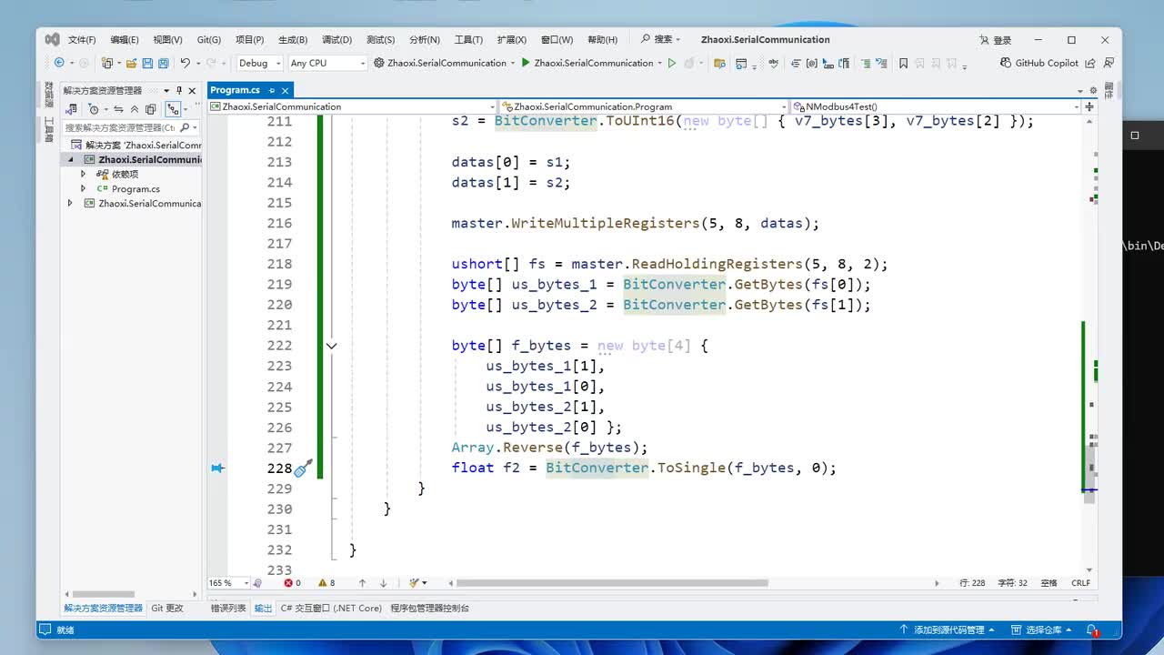The image size is (1164, 655).
Task: Open the NModbus4Test() member dropdown
Action: pos(936,106)
